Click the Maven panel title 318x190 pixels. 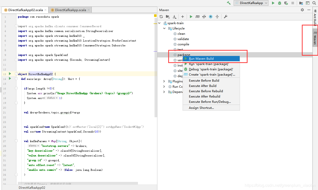point(164,10)
